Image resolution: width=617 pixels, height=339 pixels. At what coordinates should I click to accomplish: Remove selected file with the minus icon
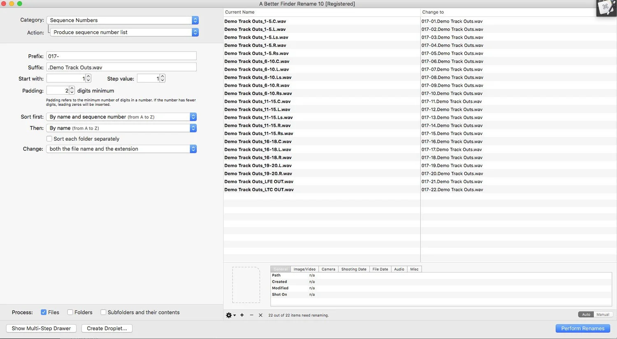pos(251,315)
